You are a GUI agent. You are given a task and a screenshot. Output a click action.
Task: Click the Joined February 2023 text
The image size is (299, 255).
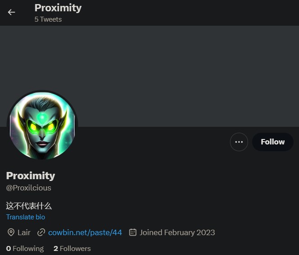(177, 232)
